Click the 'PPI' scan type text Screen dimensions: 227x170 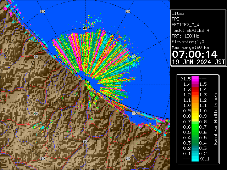click(175, 19)
